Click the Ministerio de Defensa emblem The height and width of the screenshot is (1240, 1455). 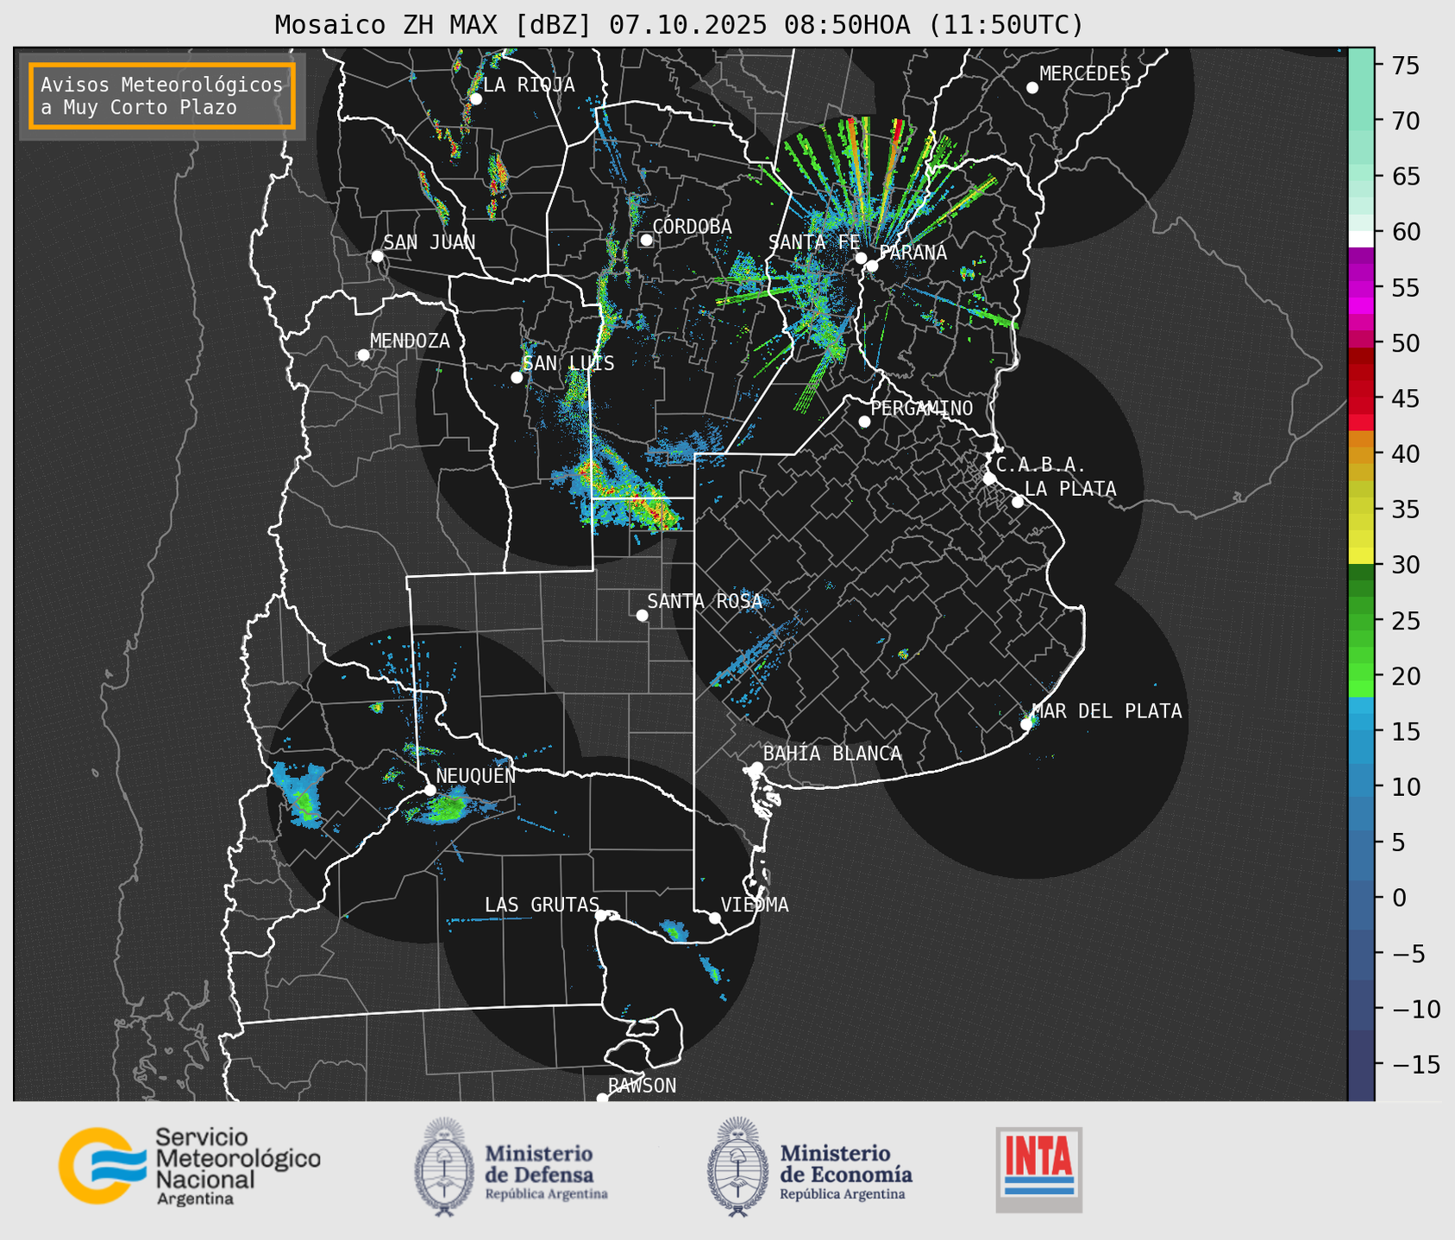[444, 1168]
